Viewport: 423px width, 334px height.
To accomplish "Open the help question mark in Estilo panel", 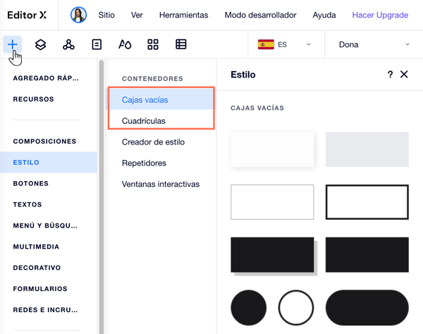I will pyautogui.click(x=390, y=74).
